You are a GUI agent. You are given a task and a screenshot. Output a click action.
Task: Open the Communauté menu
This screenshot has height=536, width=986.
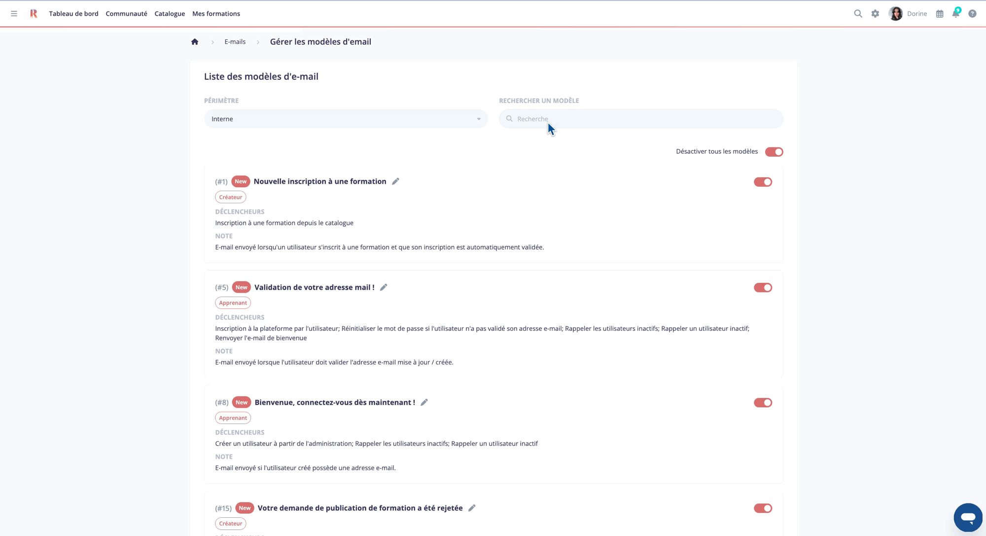click(x=126, y=14)
